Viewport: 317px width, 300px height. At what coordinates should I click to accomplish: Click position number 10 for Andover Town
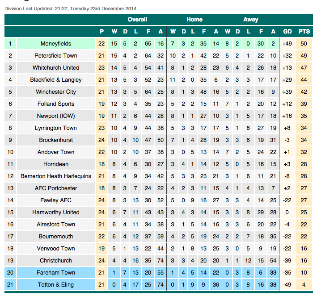pos(10,152)
